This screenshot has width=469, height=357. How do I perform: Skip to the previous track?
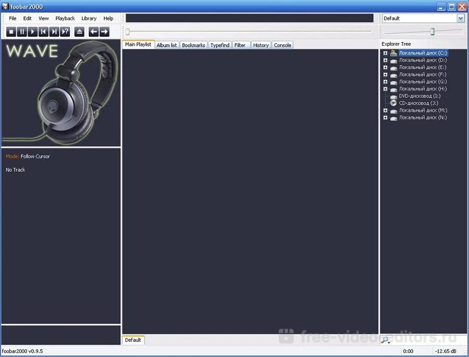43,32
